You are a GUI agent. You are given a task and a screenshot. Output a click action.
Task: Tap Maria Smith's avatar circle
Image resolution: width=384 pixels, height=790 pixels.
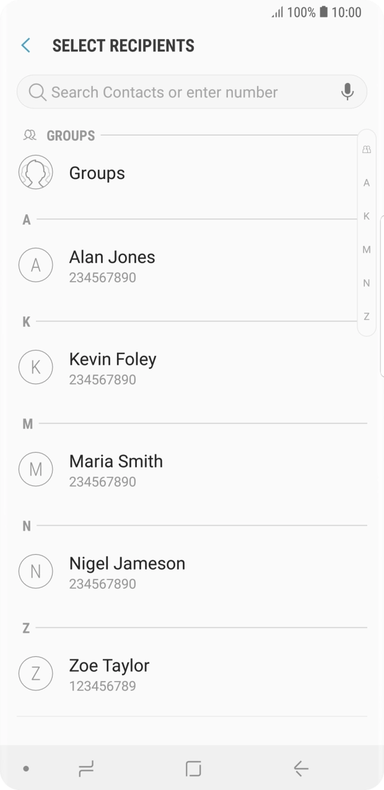point(35,469)
